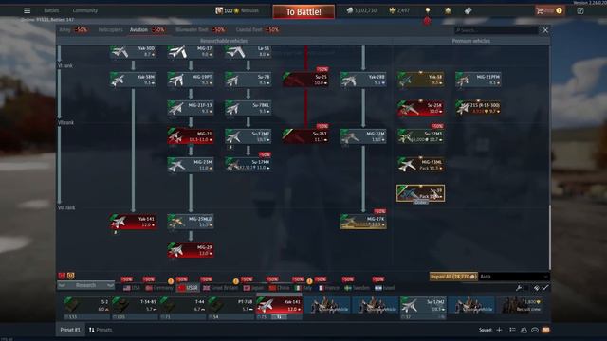Add a player to squad

499,330
